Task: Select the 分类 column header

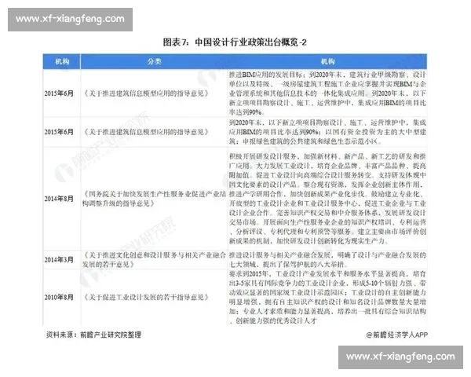Action: 155,61
